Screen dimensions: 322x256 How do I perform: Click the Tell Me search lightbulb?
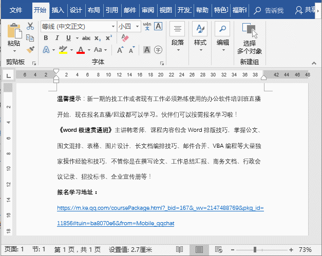point(257,10)
